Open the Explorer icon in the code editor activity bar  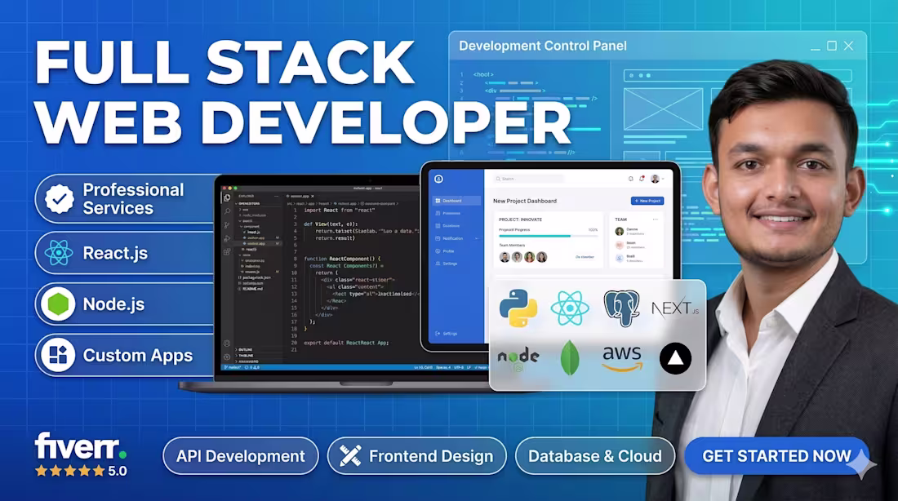click(227, 198)
